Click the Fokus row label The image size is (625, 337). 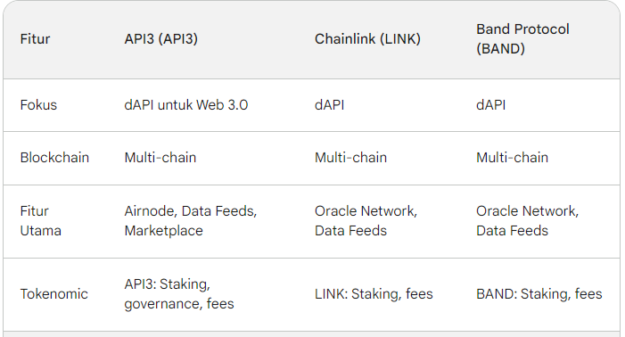coord(38,105)
